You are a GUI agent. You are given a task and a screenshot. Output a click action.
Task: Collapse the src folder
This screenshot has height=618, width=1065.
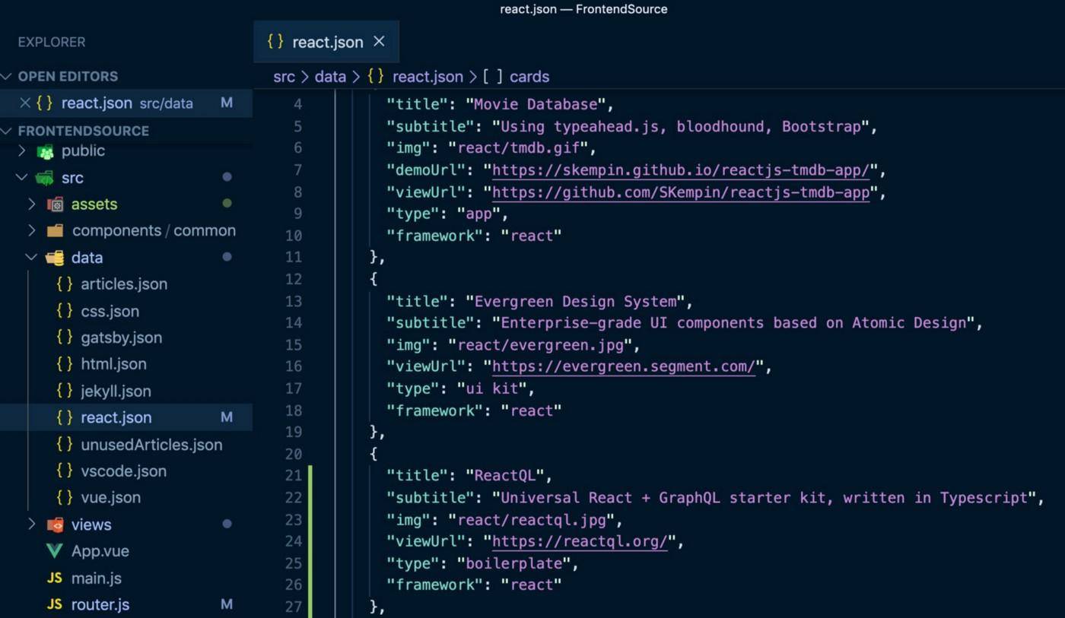(21, 177)
